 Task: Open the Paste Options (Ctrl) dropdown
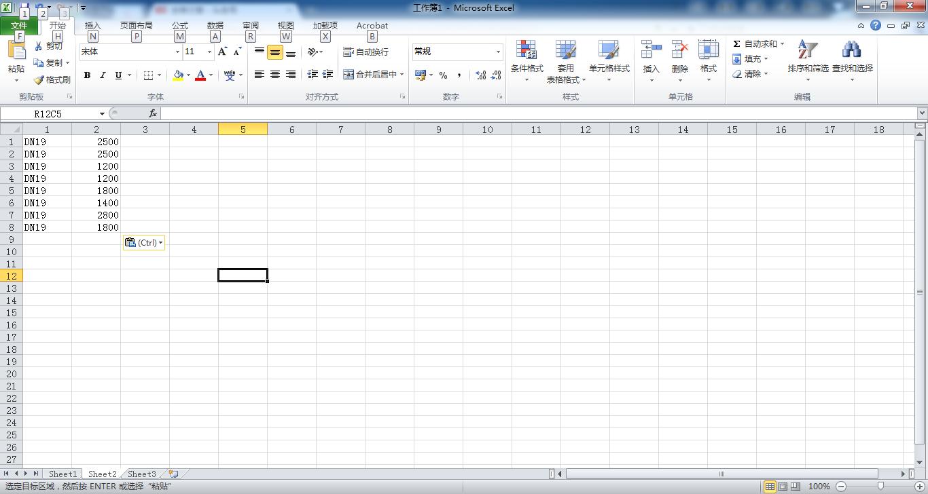(x=144, y=242)
